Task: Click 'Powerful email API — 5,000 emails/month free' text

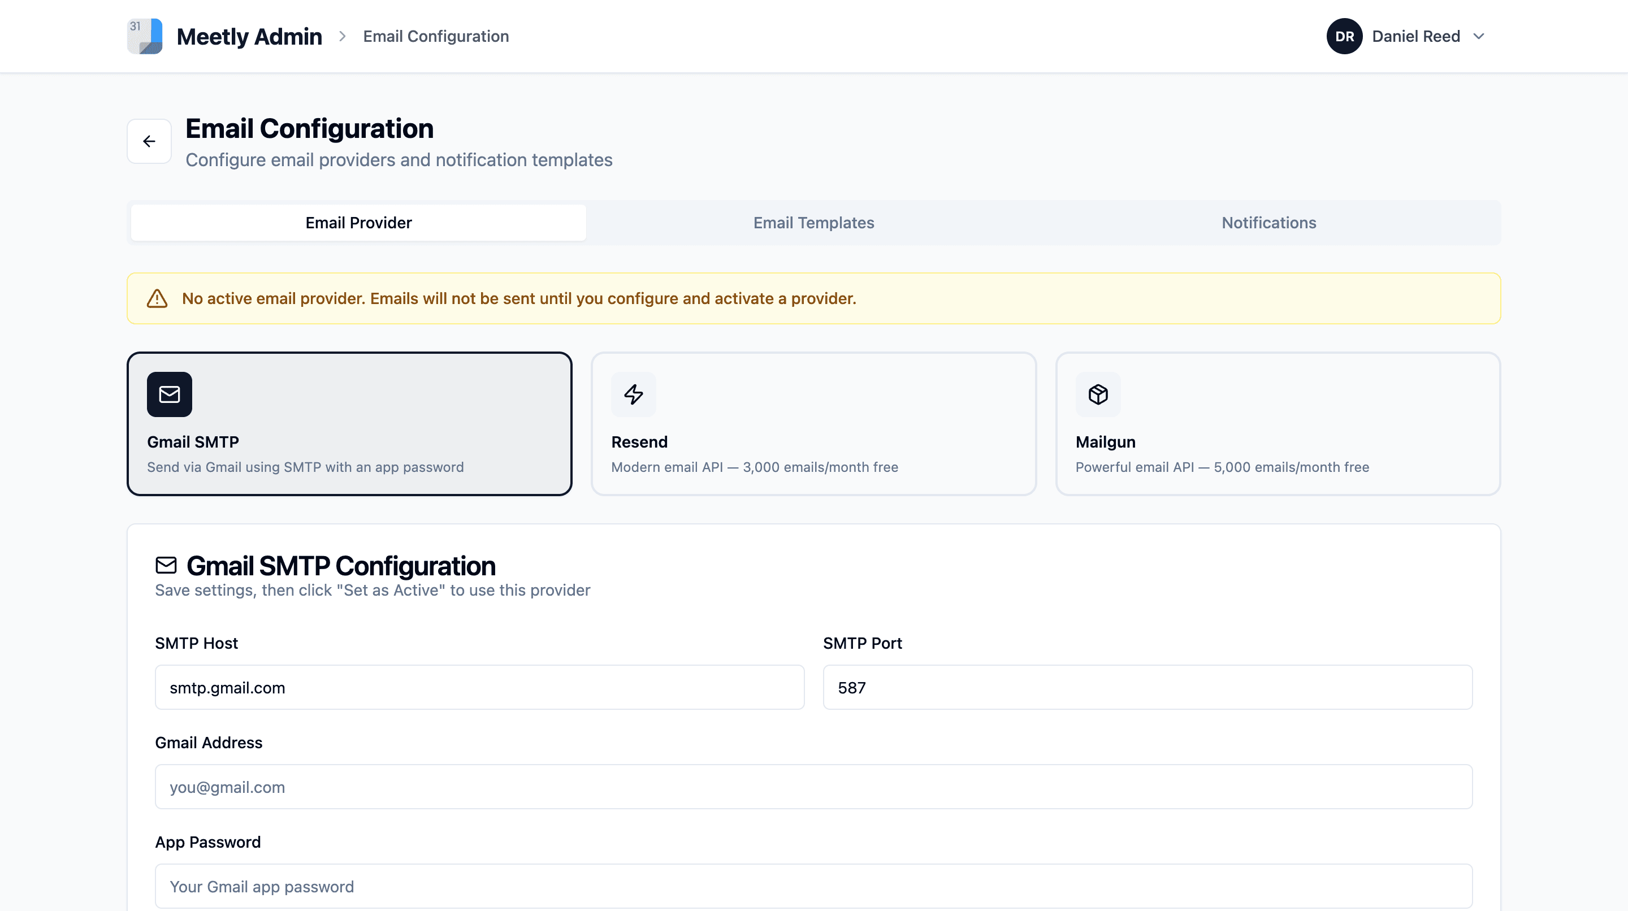Action: (x=1222, y=467)
